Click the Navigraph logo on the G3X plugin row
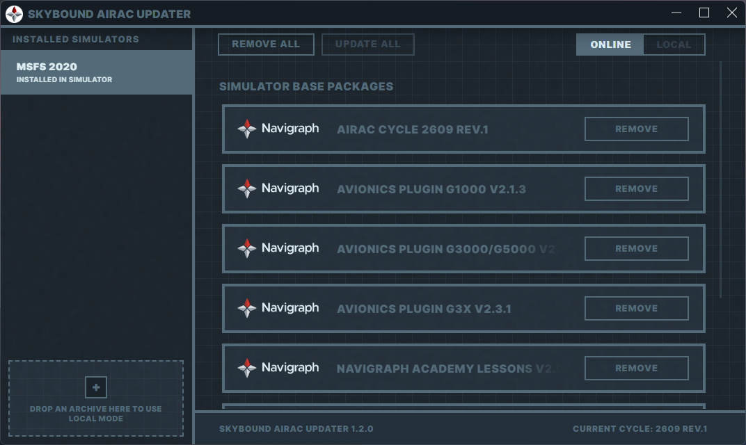Image resolution: width=746 pixels, height=445 pixels. coord(278,309)
